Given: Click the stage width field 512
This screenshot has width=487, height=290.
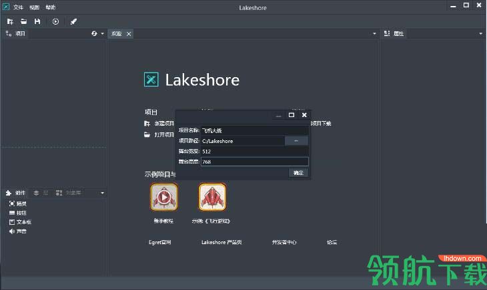Looking at the screenshot, I should tap(255, 152).
